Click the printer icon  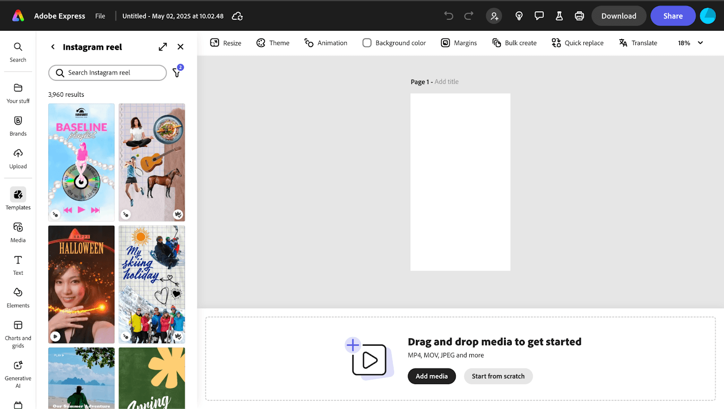tap(579, 16)
